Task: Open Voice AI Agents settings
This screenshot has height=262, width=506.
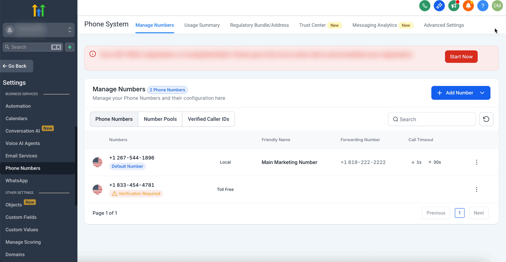Action: (x=22, y=143)
